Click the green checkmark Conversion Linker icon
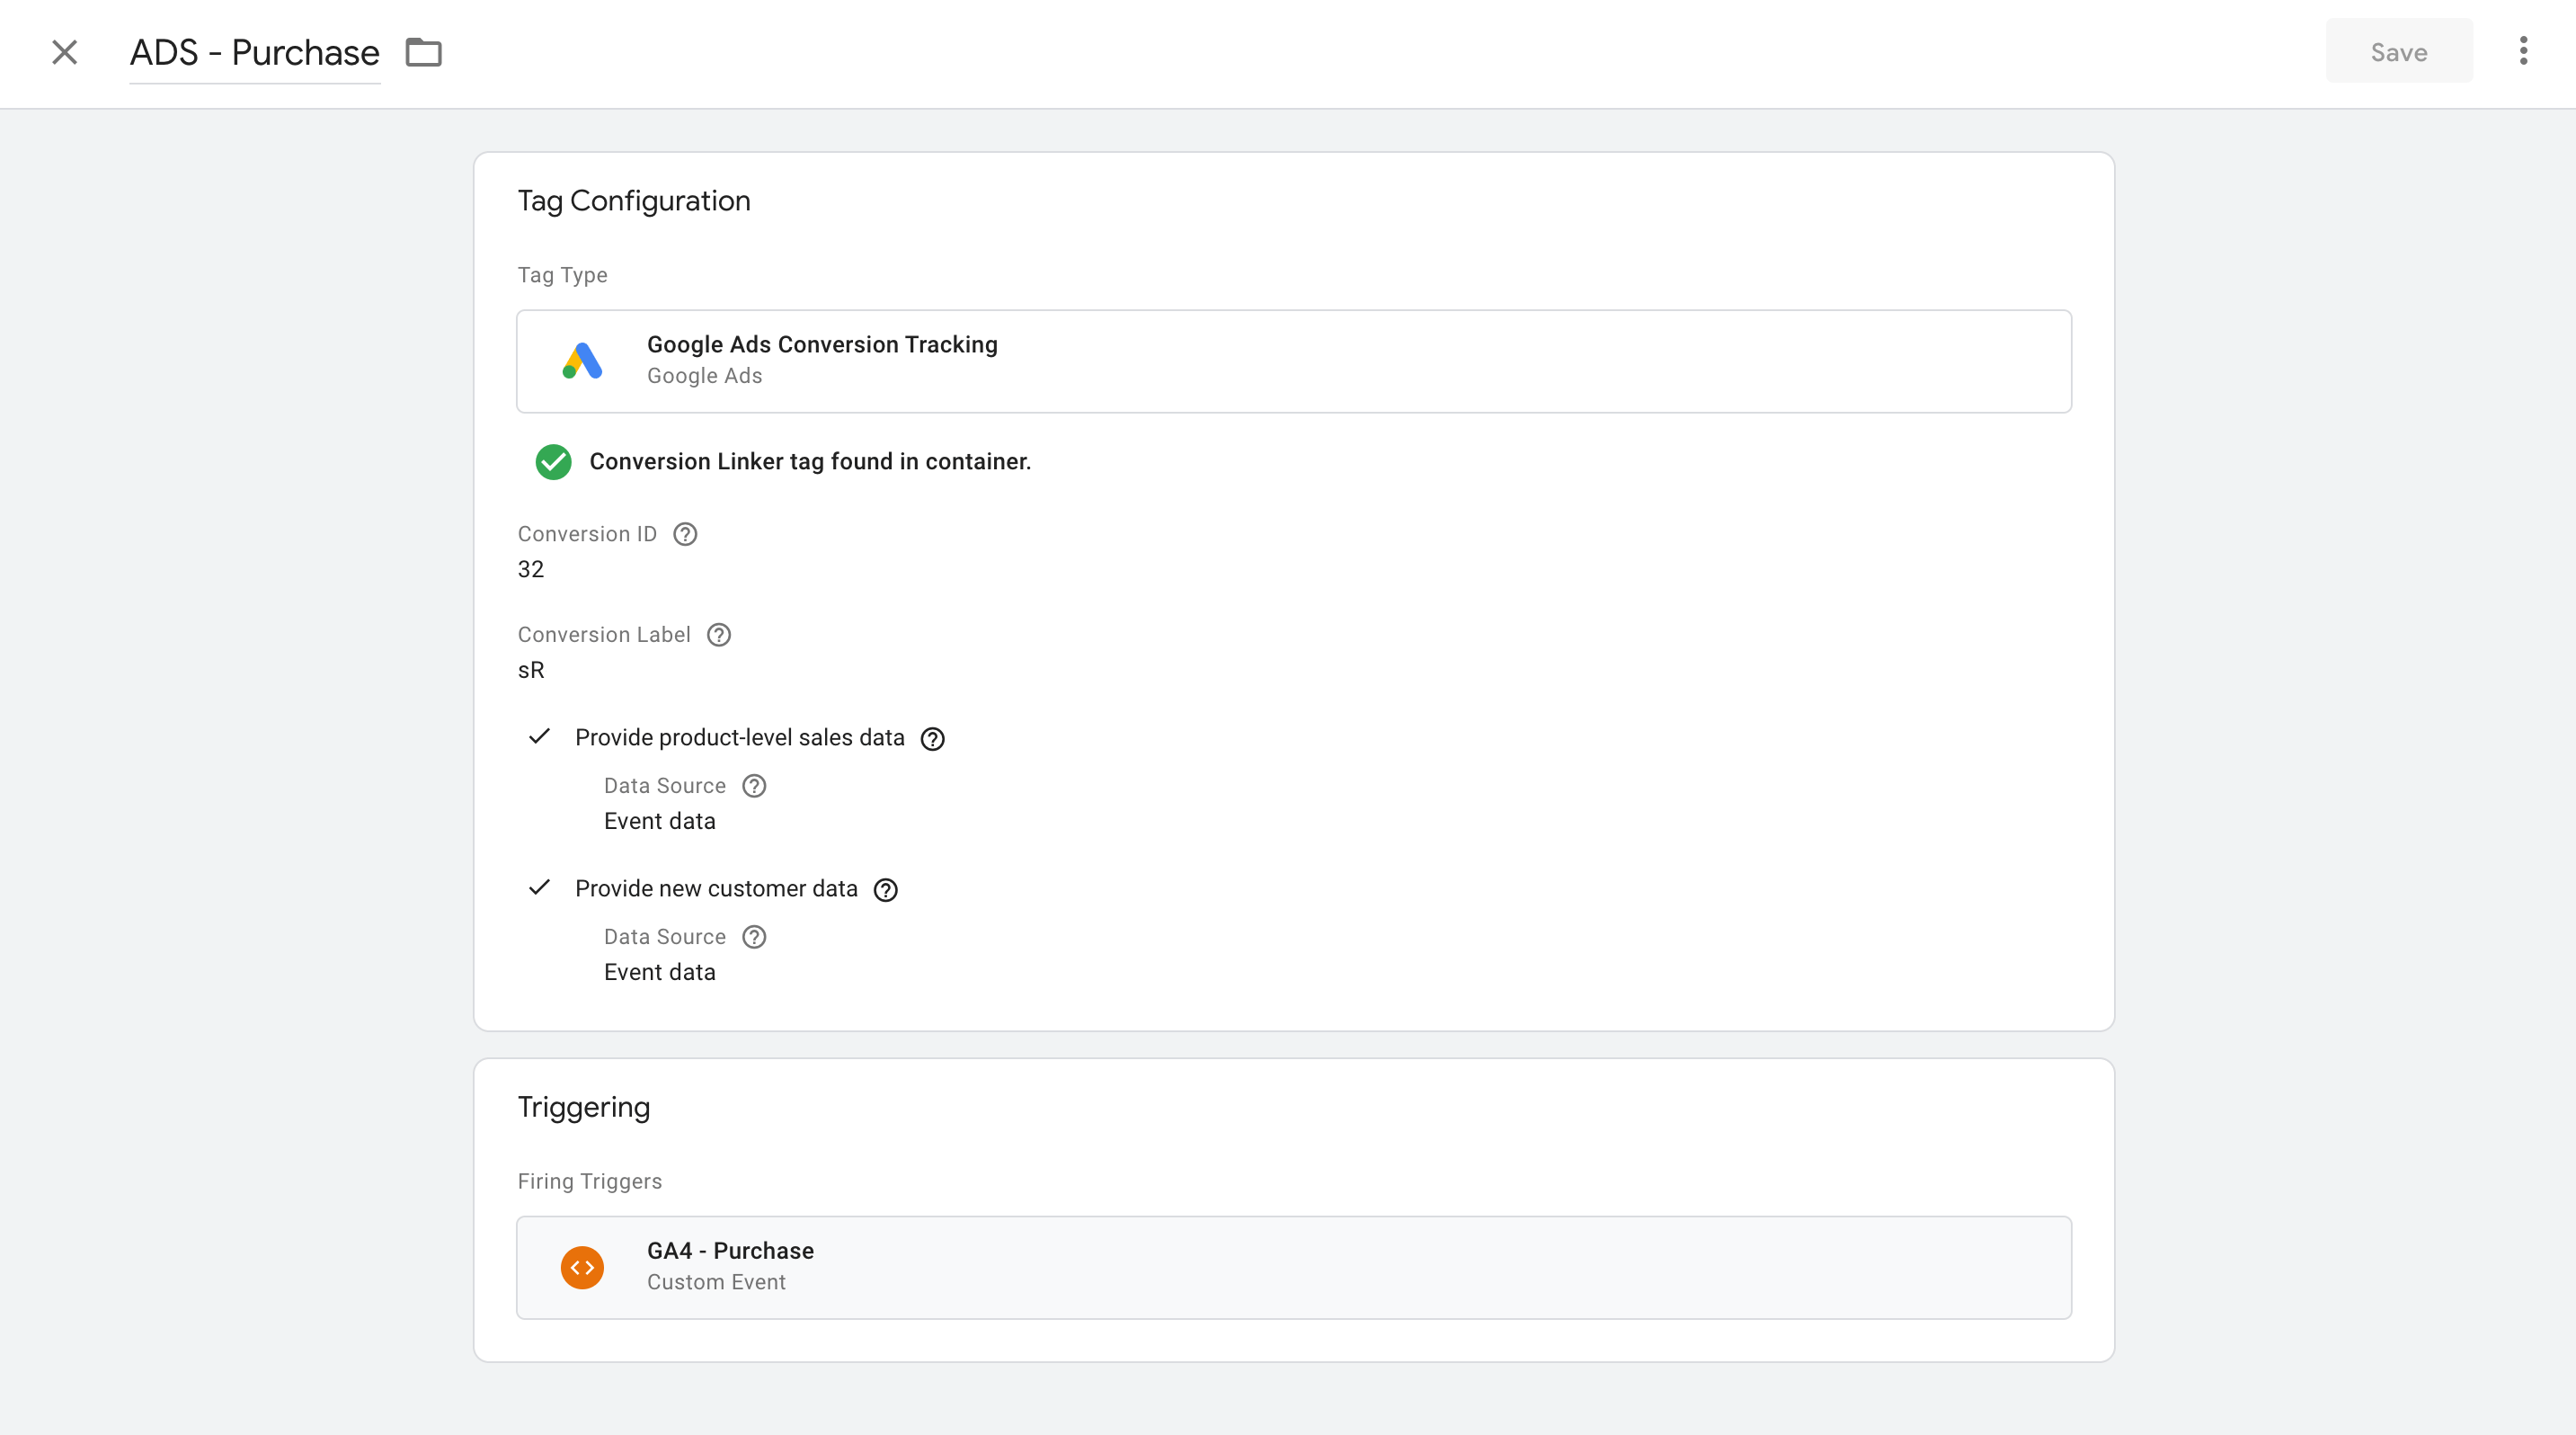 [553, 462]
